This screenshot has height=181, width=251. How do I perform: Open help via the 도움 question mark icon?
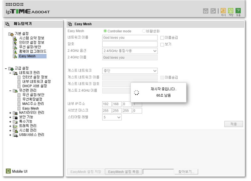coord(239,11)
